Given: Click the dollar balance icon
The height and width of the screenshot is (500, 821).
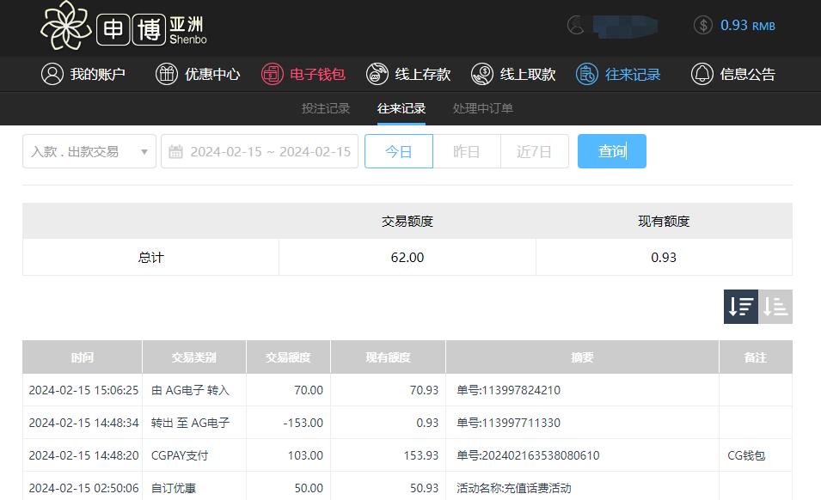Looking at the screenshot, I should (702, 25).
